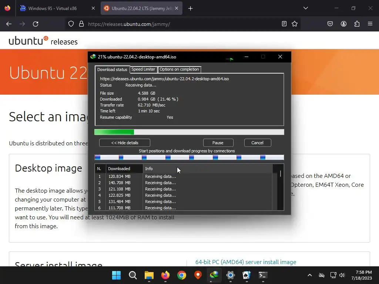Select connection row with 131.484 MB

click(184, 202)
